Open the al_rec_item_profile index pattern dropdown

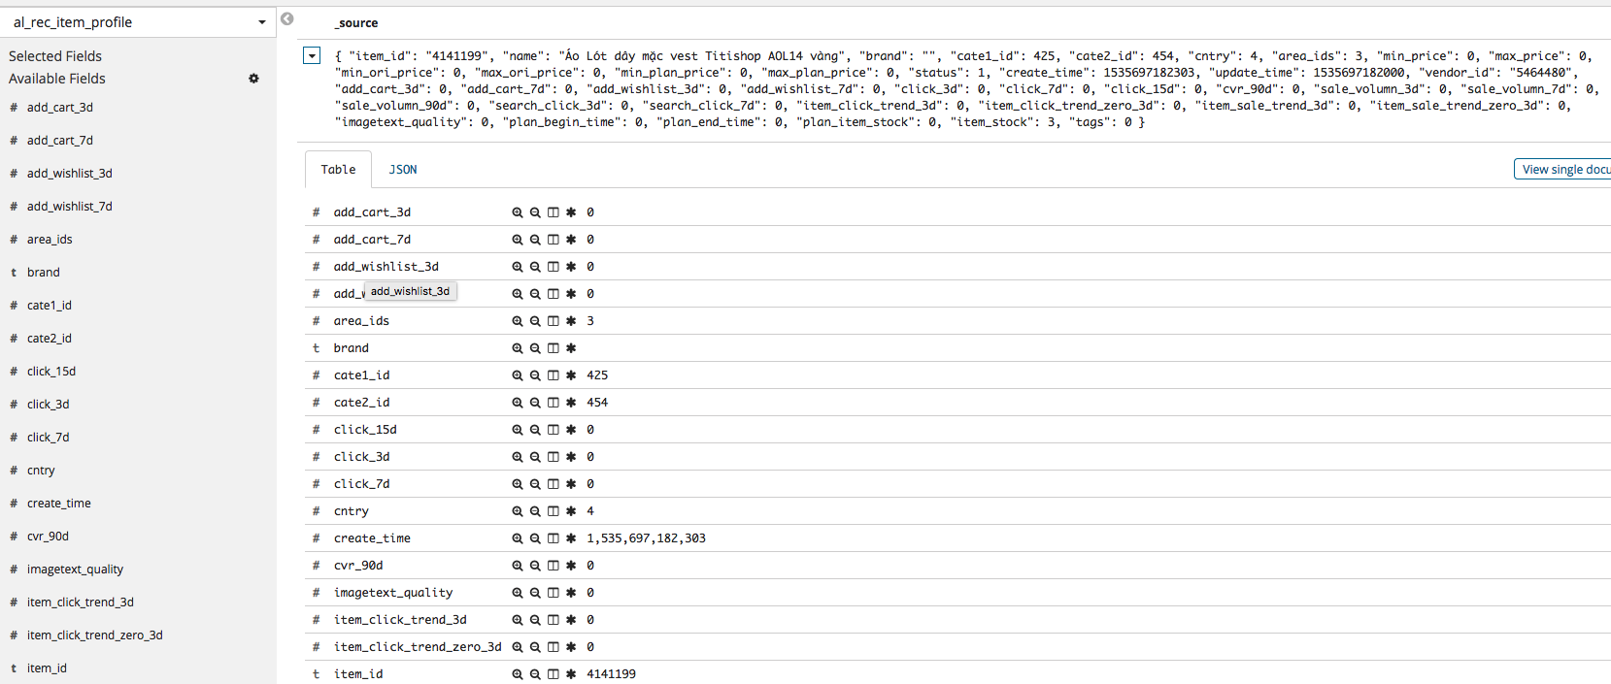tap(138, 22)
